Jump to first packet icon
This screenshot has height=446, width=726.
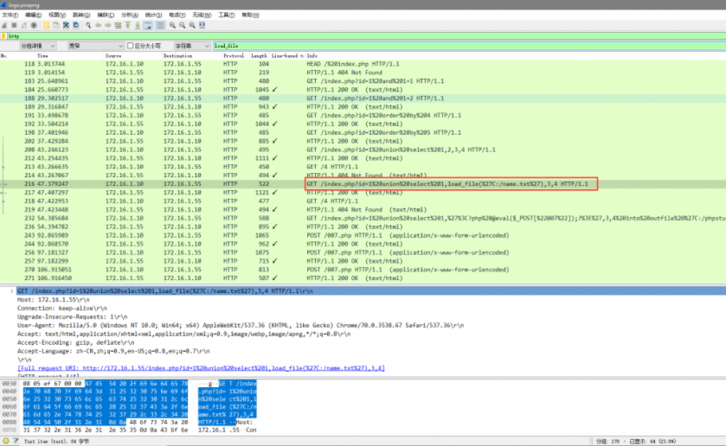[128, 25]
